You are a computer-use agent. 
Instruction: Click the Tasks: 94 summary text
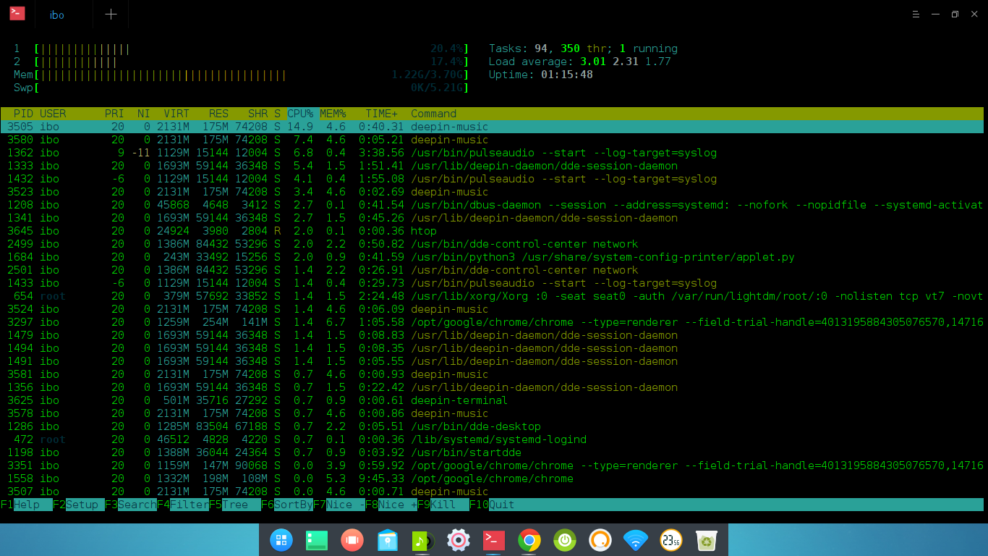point(518,49)
